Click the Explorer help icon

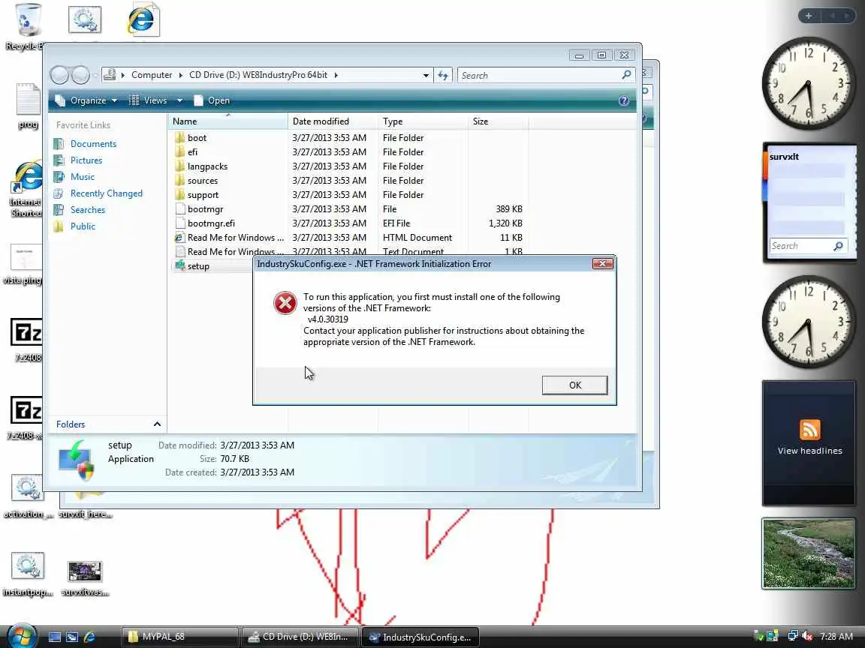point(624,100)
